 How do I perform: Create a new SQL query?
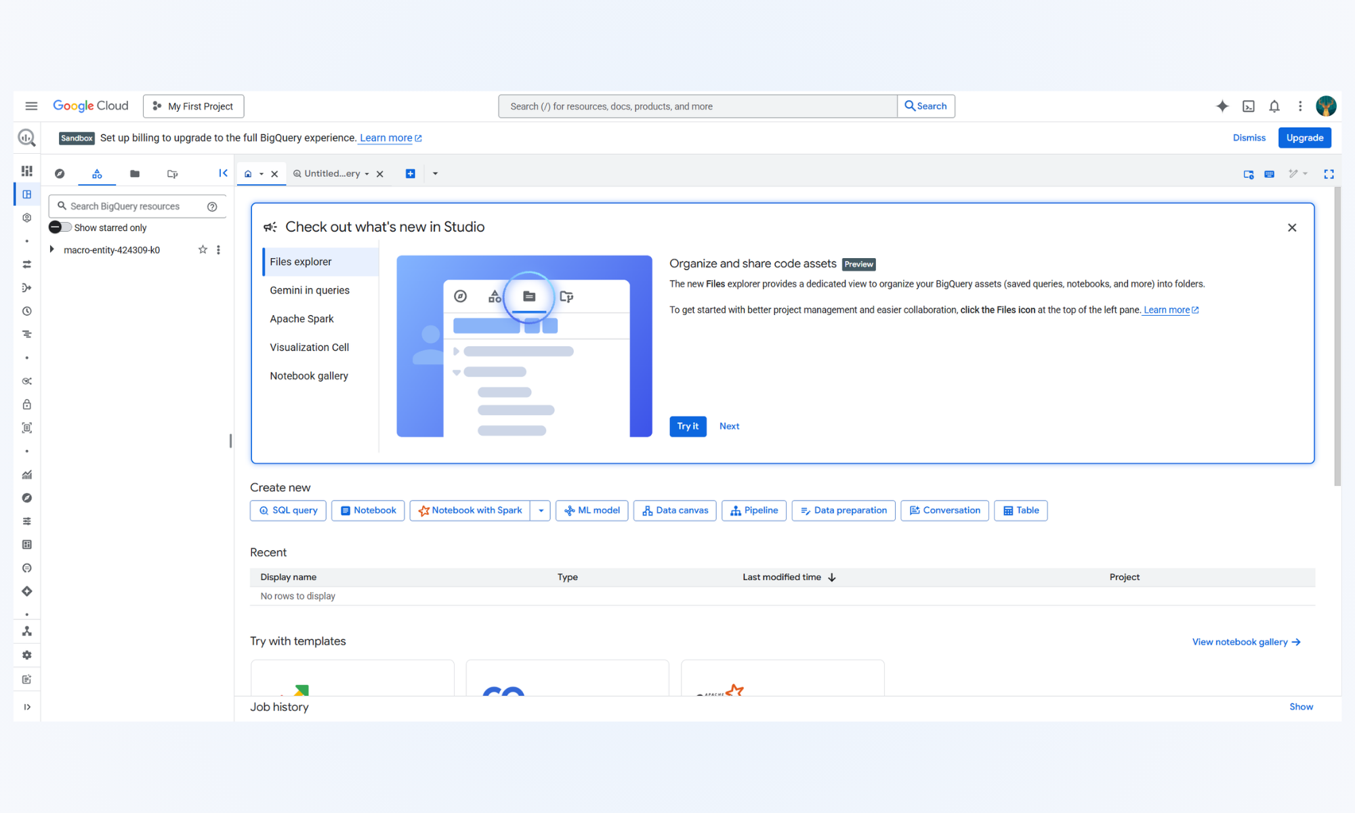click(x=288, y=510)
